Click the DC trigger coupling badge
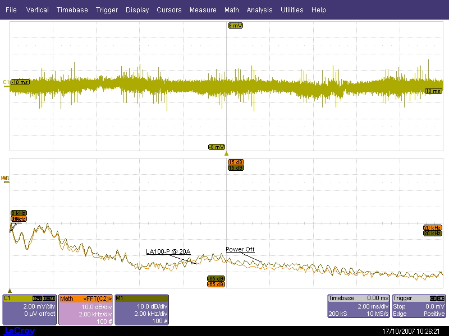The image size is (449, 336). 441,298
